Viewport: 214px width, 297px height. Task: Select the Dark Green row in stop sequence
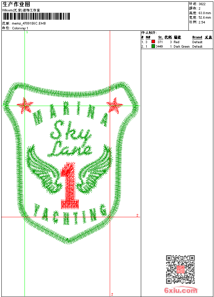176,46
